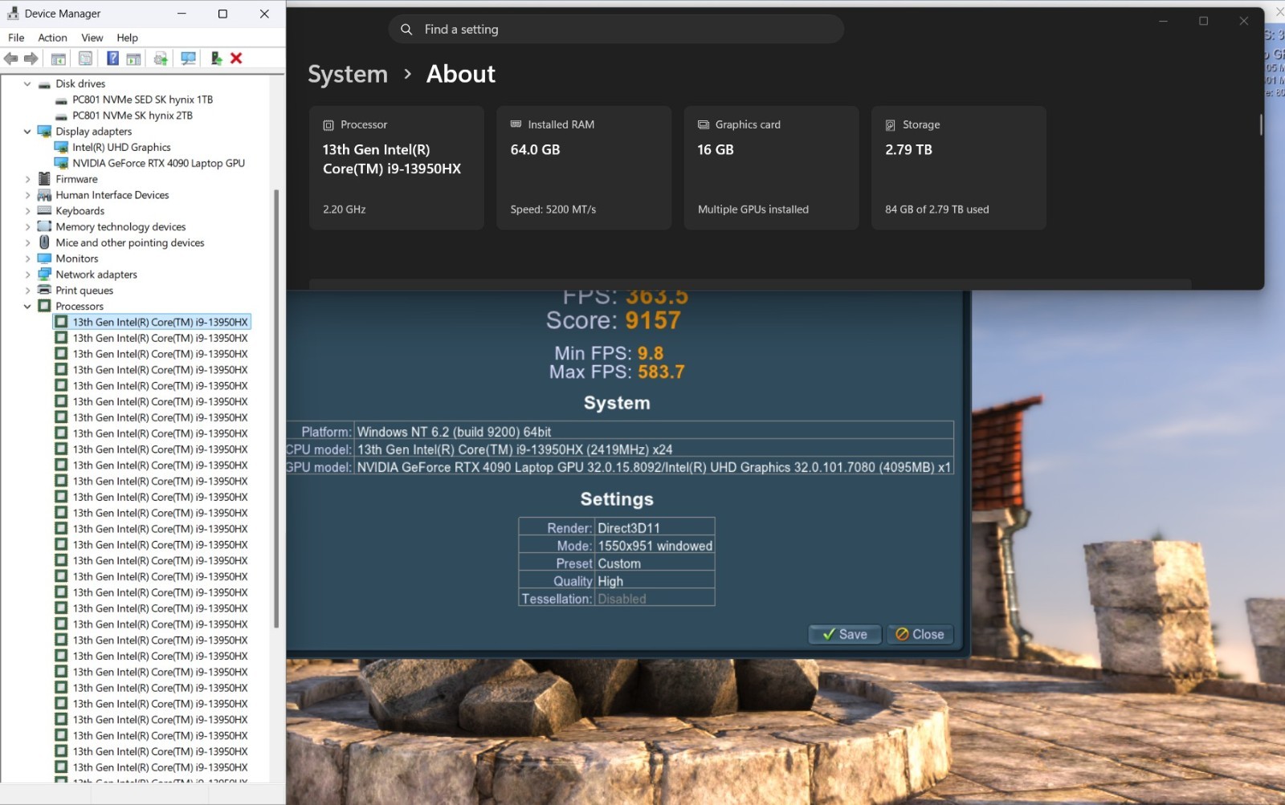Click Close button in benchmark results
Viewport: 1285px width, 805px height.
point(920,634)
